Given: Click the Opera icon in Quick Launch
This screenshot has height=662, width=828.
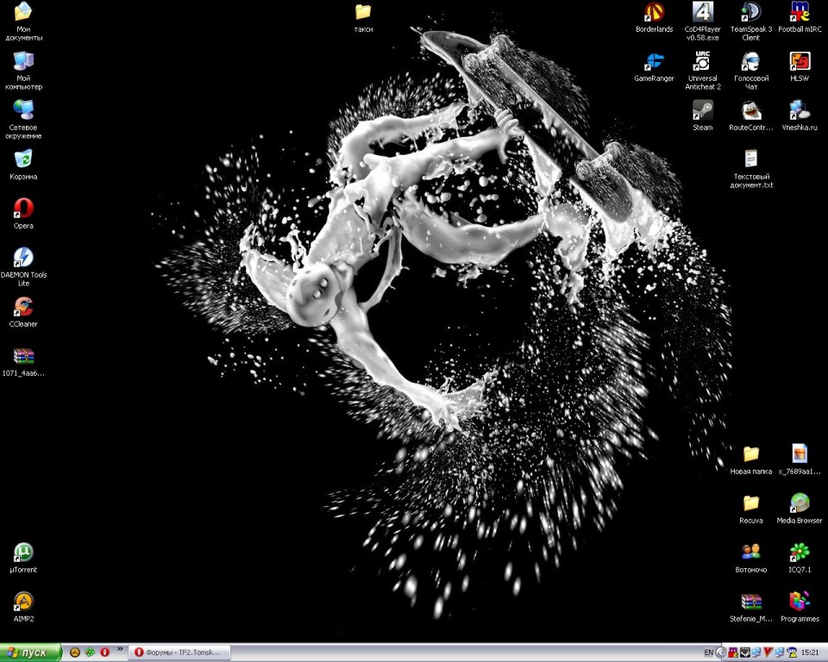Looking at the screenshot, I should (x=104, y=653).
